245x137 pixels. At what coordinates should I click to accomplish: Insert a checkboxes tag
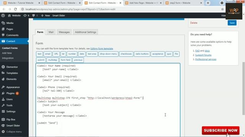point(126,54)
